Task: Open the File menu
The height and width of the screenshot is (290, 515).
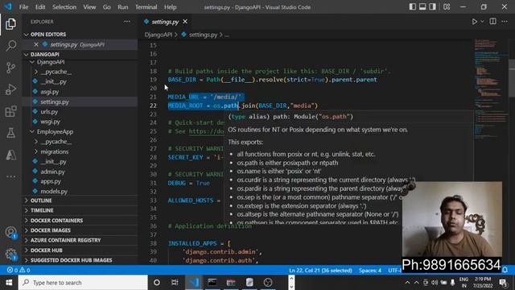Action: (x=23, y=7)
